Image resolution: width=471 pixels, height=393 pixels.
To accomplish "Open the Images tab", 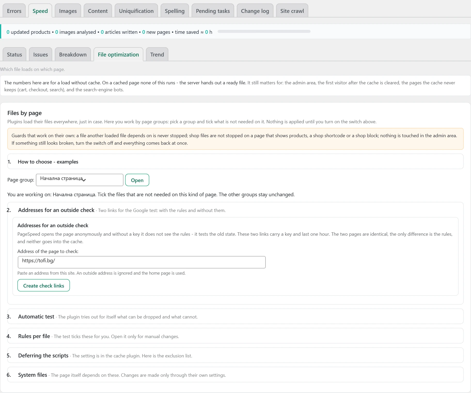I will [x=68, y=11].
